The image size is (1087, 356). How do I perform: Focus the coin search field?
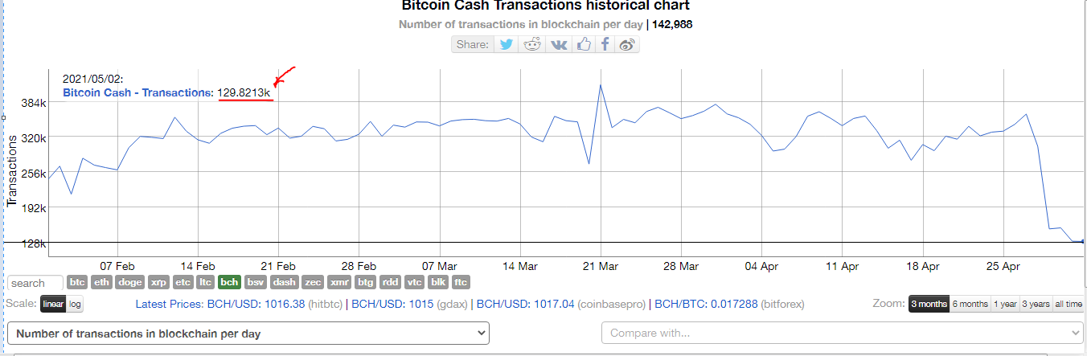click(x=36, y=283)
